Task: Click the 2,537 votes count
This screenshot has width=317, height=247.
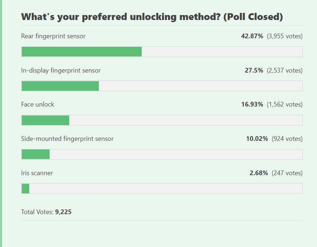Action: tap(285, 70)
